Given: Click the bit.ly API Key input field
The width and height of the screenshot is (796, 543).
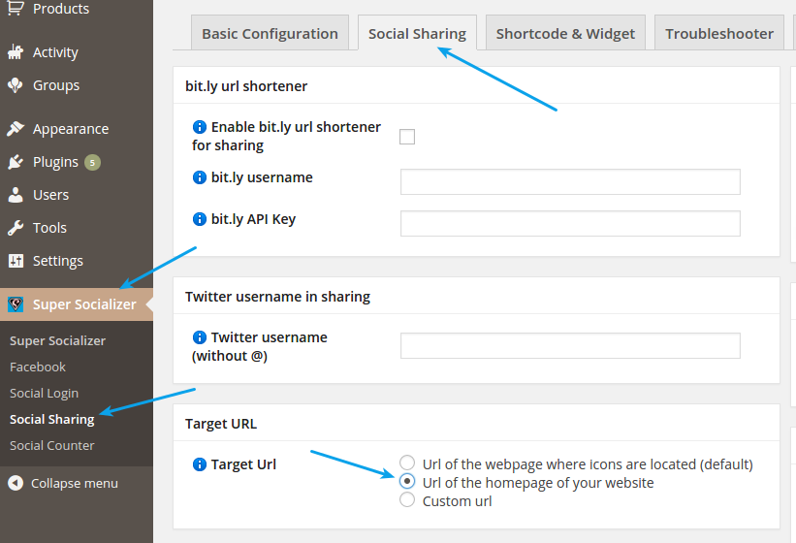Looking at the screenshot, I should (570, 223).
